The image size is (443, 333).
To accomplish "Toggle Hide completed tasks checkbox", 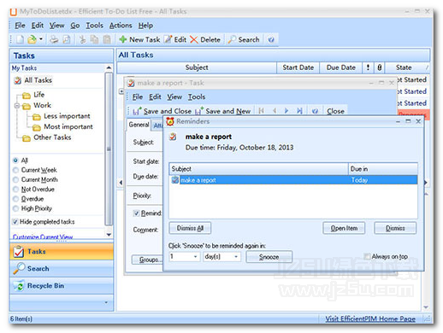I will pyautogui.click(x=15, y=222).
